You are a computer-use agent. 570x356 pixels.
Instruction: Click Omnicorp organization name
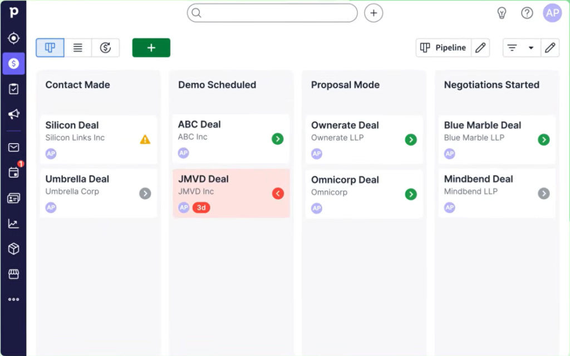tap(329, 192)
